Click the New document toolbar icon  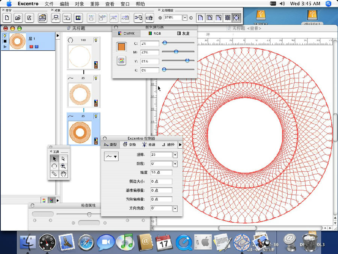point(8,18)
